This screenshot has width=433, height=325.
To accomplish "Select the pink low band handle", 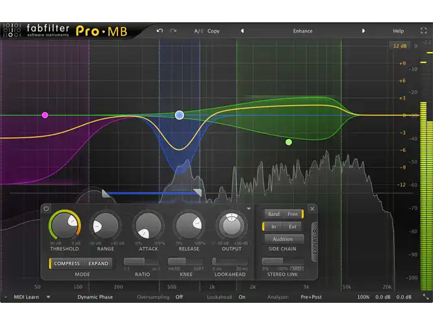I will (x=45, y=115).
